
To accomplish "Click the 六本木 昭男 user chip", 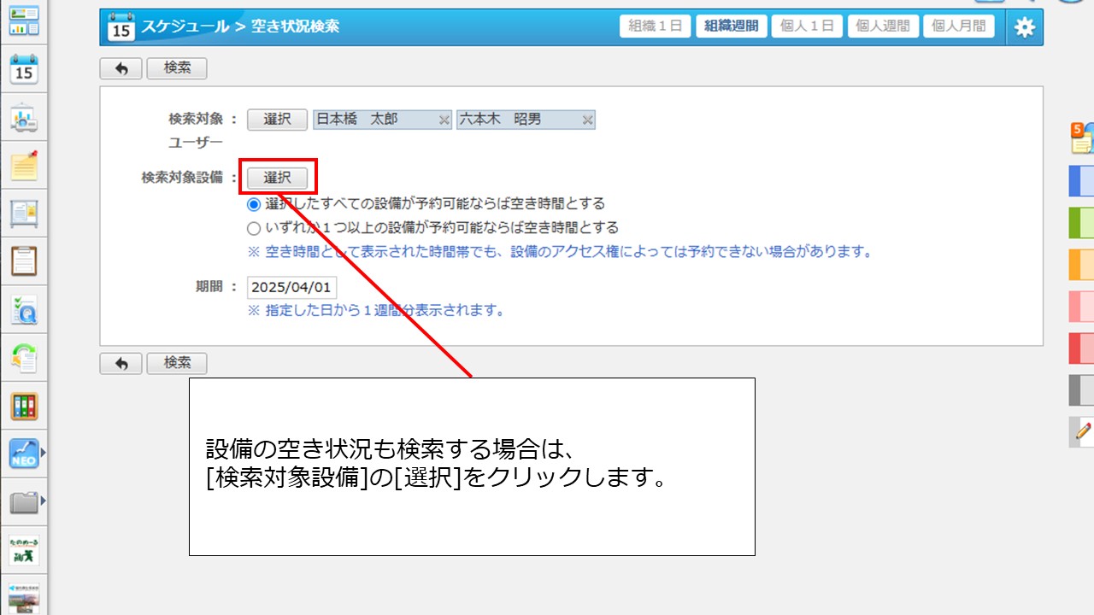I will pos(526,120).
